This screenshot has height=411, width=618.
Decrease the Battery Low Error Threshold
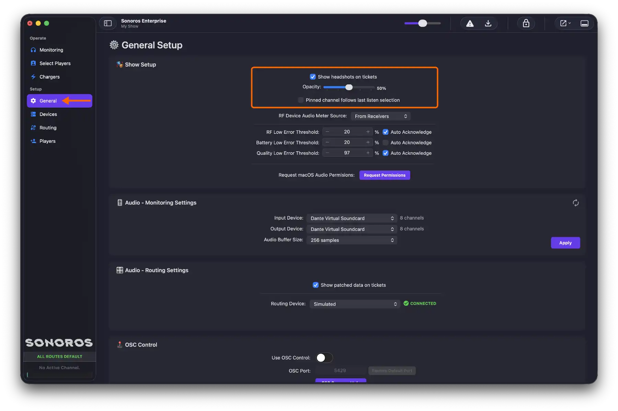click(327, 142)
